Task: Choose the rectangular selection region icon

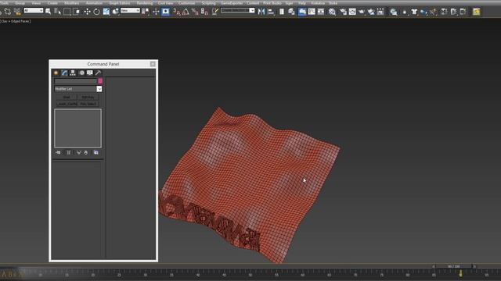Action: pos(67,12)
